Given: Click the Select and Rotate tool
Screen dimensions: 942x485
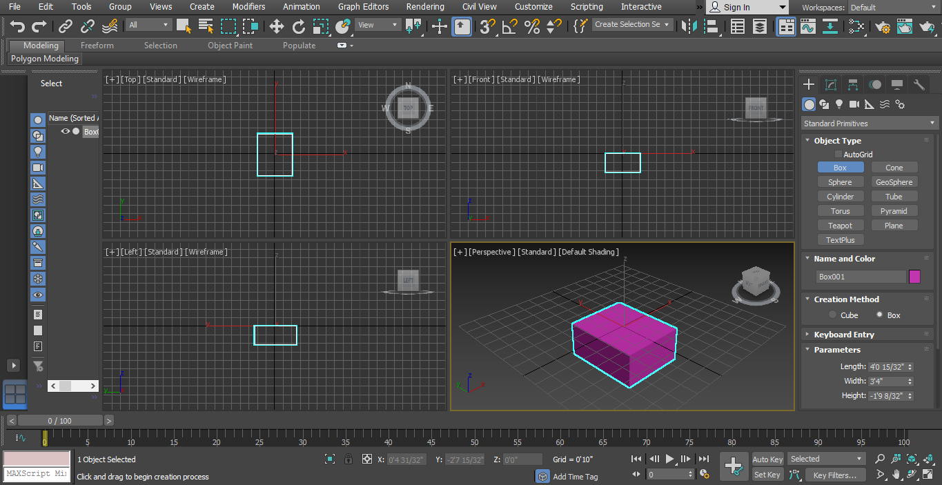Looking at the screenshot, I should click(x=299, y=26).
